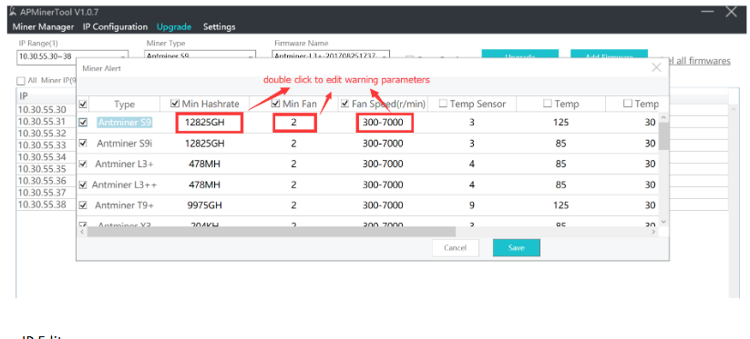Select Temp Sensor value 9 for Antminer T9+
This screenshot has height=339, width=750.
tap(472, 205)
